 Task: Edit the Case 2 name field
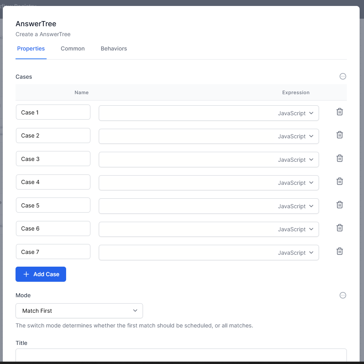pyautogui.click(x=53, y=136)
